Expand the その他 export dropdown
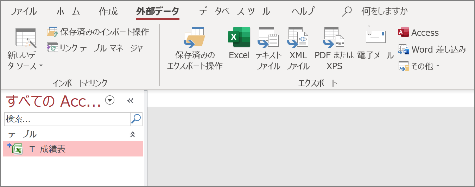This screenshot has width=475, height=187. (419, 66)
